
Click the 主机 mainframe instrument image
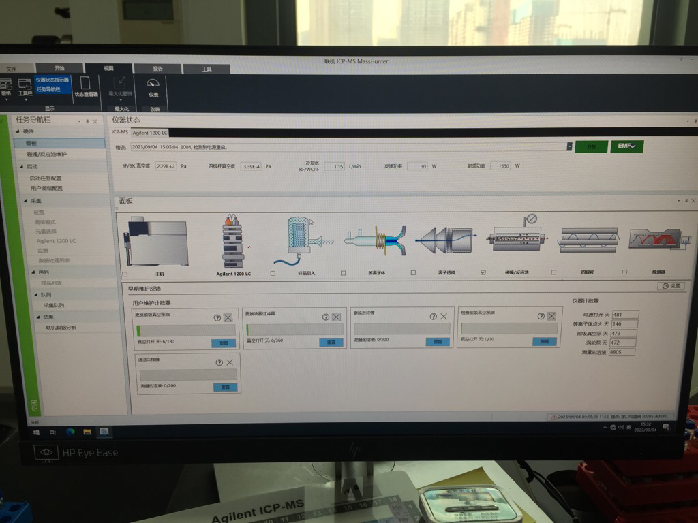157,242
